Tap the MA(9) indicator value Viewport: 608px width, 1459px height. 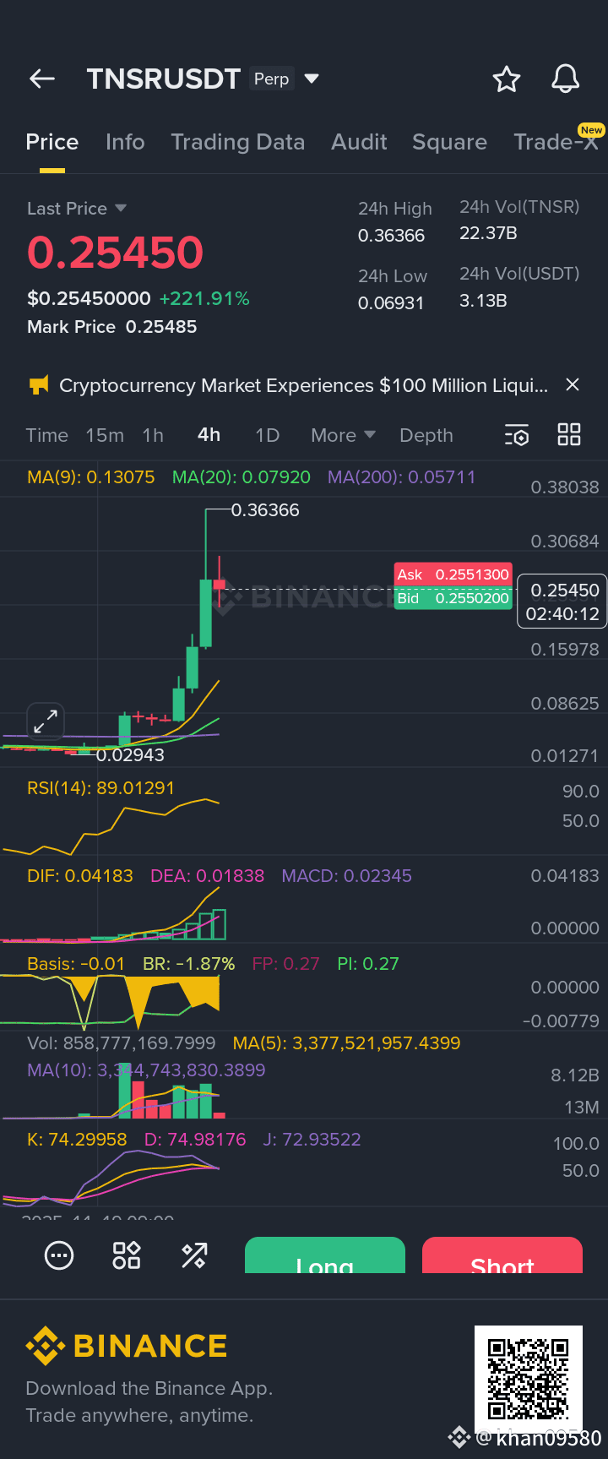pos(91,477)
